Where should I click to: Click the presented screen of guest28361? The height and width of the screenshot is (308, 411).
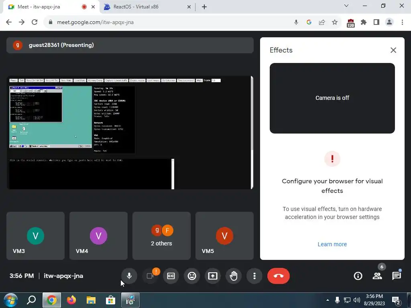(x=130, y=132)
